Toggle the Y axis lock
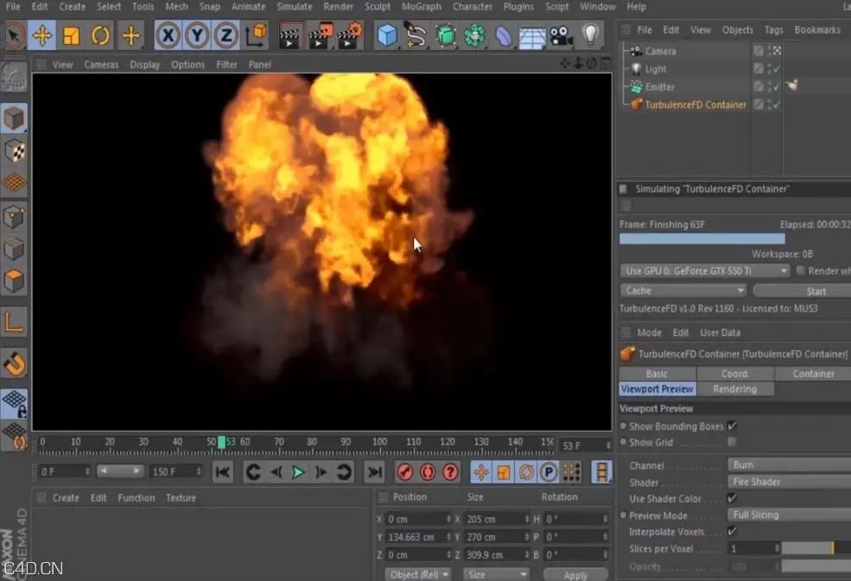 click(x=197, y=35)
